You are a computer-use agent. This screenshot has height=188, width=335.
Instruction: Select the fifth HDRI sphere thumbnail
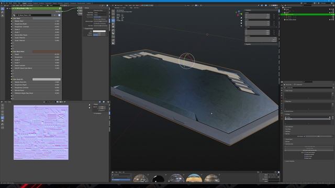(211, 178)
